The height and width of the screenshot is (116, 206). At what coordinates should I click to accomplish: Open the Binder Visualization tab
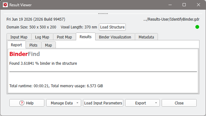(115, 37)
